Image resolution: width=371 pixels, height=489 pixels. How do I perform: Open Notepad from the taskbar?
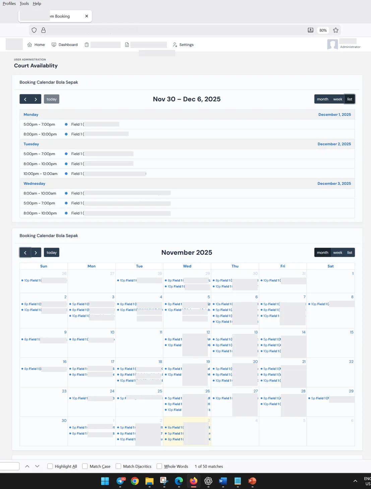click(238, 481)
